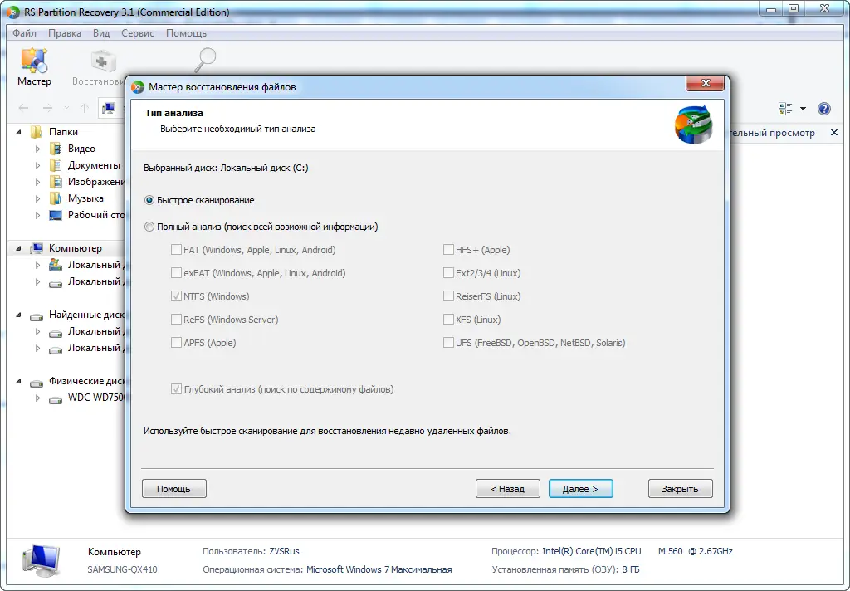The image size is (850, 591).
Task: Toggle the Ext2/3/4 (Linux) checkbox
Action: pos(448,273)
